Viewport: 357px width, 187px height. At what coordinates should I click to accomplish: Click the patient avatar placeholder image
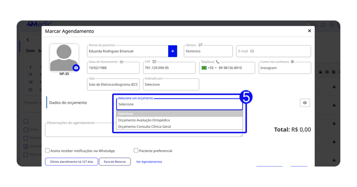[64, 57]
